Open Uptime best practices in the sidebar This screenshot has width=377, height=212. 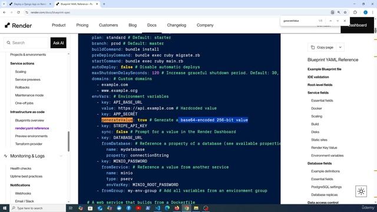[x=26, y=177]
